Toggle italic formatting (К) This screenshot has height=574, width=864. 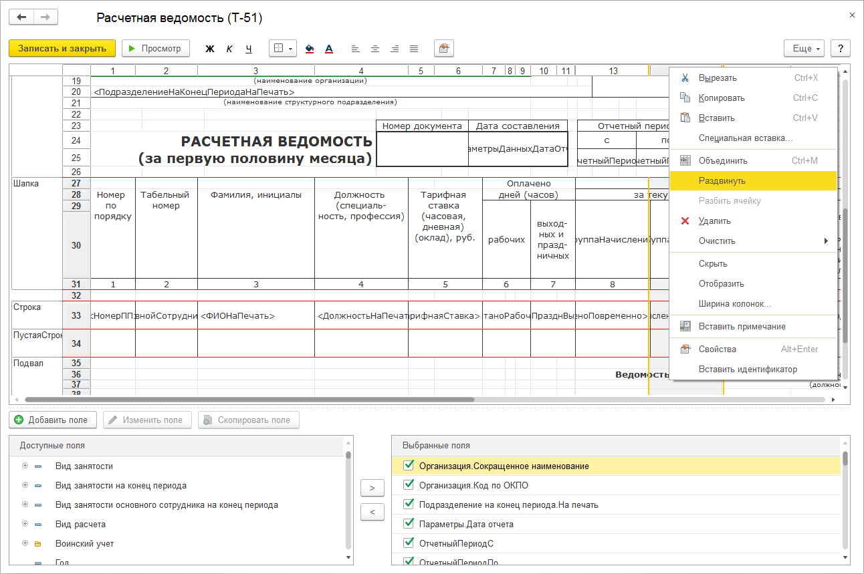[x=229, y=49]
